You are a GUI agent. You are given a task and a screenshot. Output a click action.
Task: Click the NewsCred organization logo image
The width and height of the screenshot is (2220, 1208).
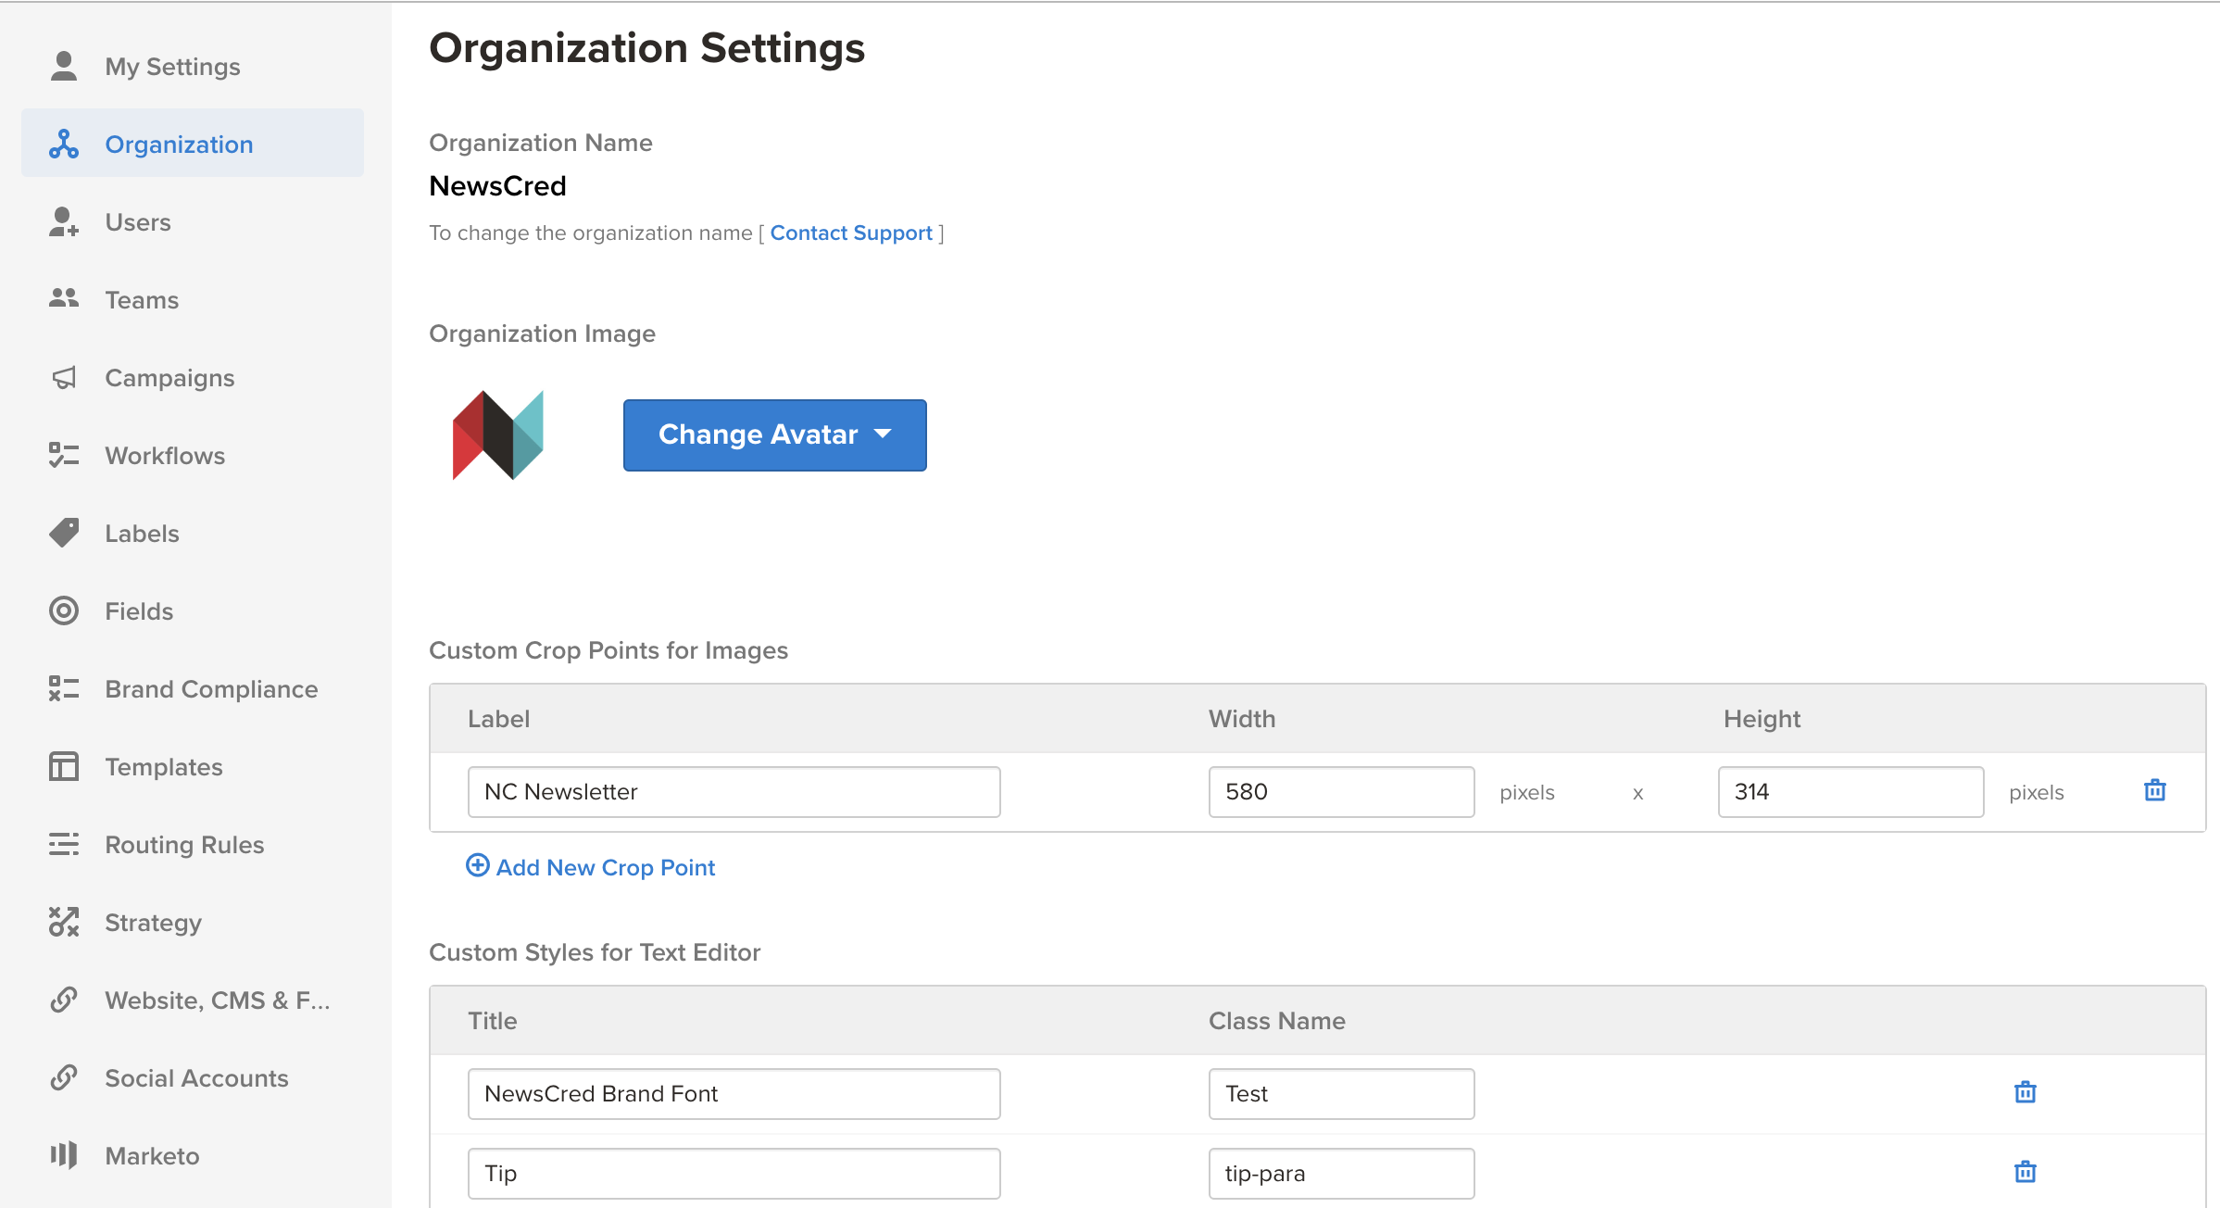(x=497, y=435)
